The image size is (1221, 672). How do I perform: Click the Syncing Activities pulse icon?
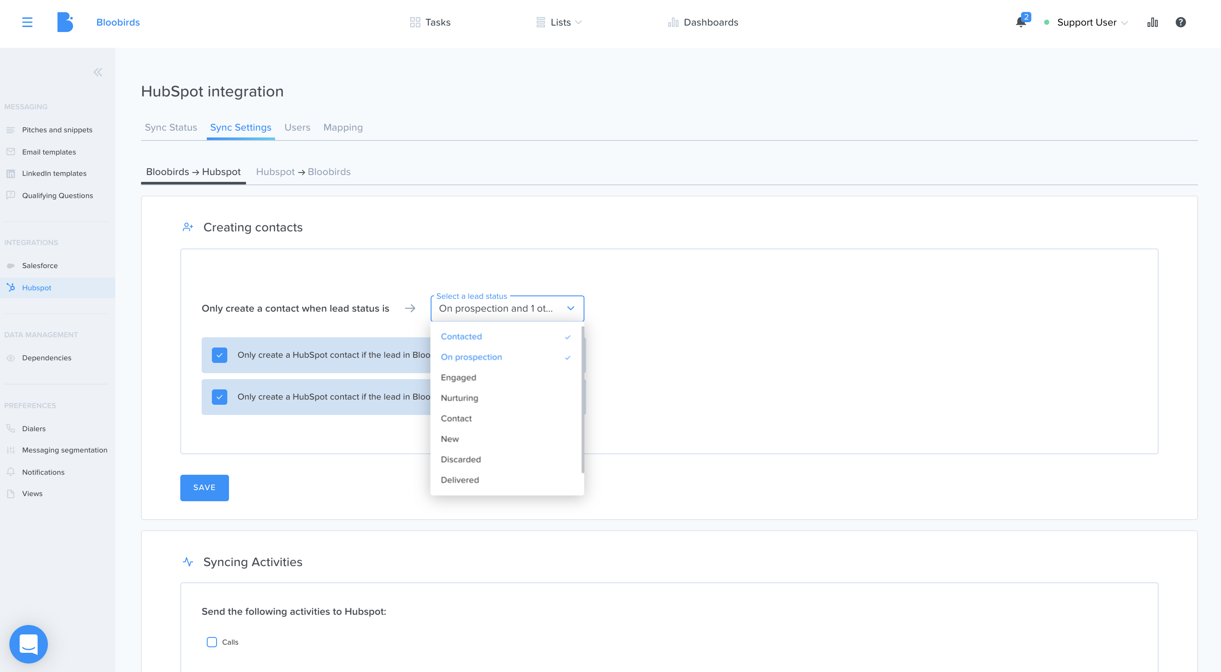[188, 562]
